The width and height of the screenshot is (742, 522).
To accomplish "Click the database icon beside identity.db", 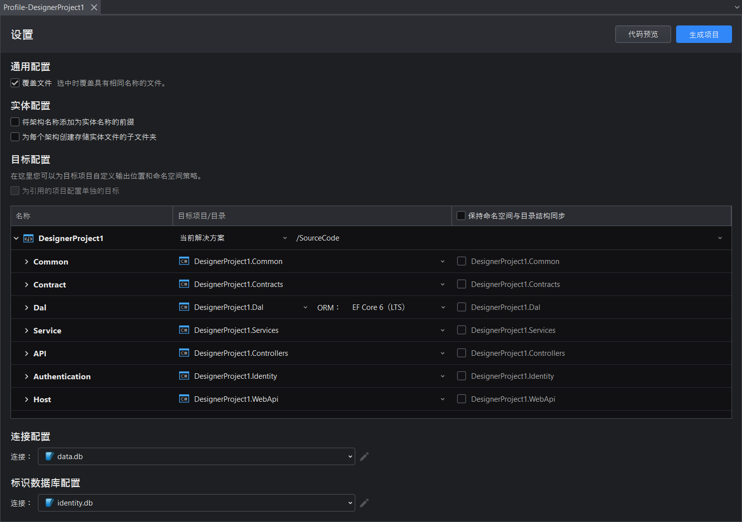I will 49,503.
